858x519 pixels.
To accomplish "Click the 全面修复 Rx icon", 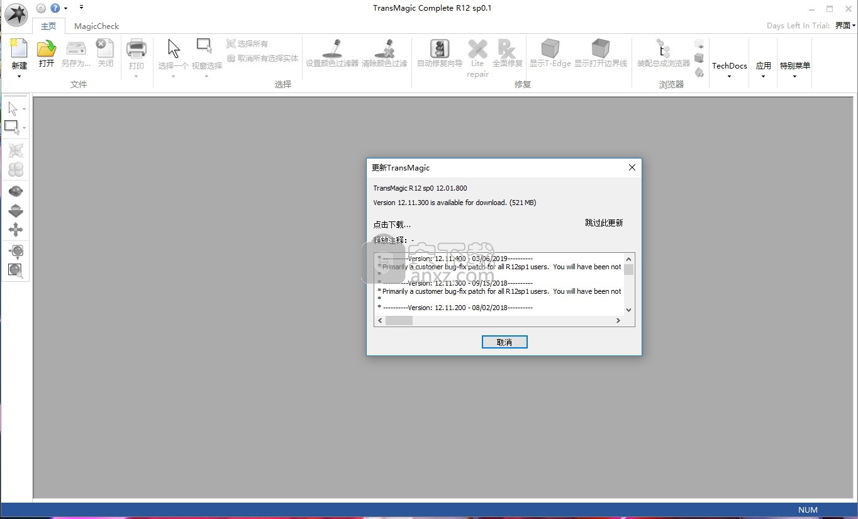I will 507,49.
